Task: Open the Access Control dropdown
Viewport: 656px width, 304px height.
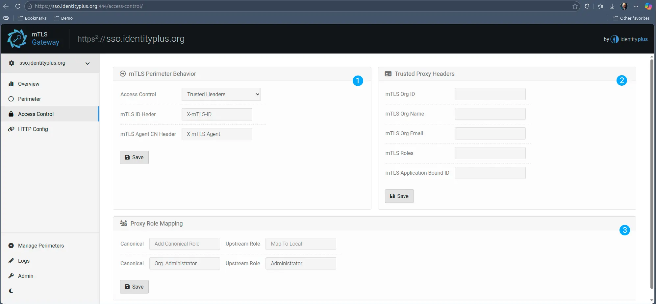Action: pyautogui.click(x=221, y=95)
